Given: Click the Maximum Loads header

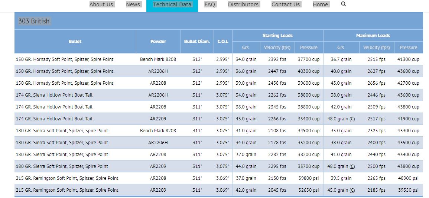Looking at the screenshot, I should click(373, 36).
